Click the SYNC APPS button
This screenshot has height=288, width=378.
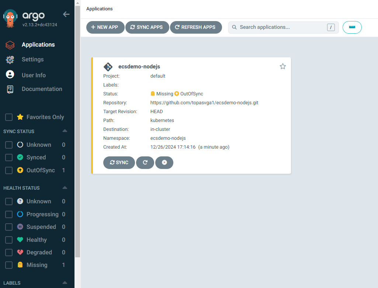tap(147, 27)
